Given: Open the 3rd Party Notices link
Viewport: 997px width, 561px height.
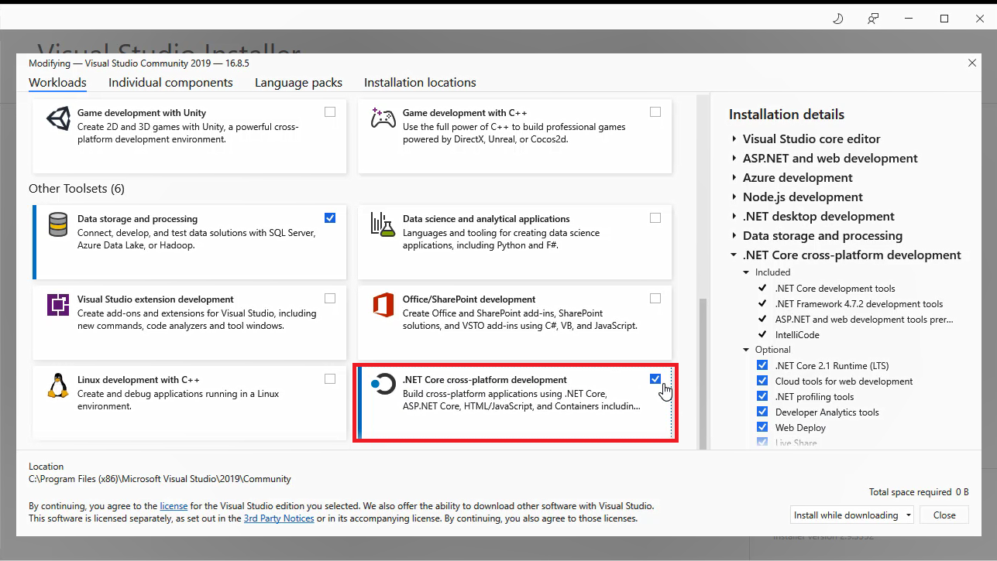Looking at the screenshot, I should (x=279, y=518).
